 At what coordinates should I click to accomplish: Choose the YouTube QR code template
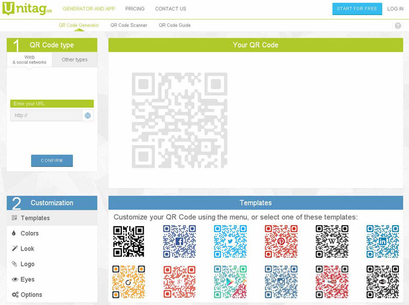[x=332, y=282]
